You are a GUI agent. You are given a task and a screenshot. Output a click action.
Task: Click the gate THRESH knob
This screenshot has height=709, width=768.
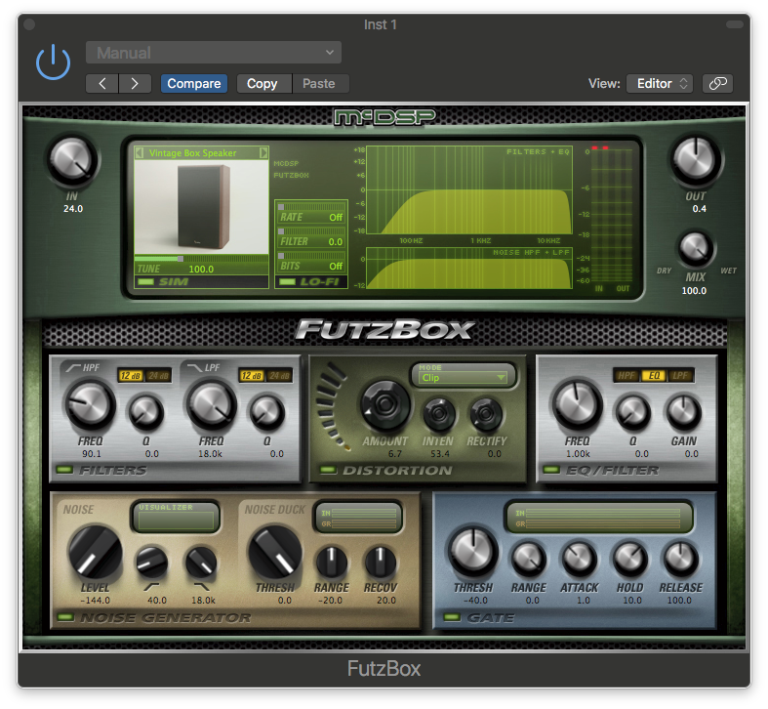pyautogui.click(x=473, y=552)
